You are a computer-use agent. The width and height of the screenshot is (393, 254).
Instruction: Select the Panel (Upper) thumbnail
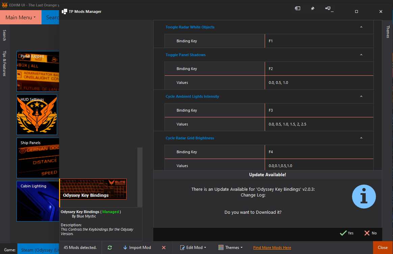38,71
